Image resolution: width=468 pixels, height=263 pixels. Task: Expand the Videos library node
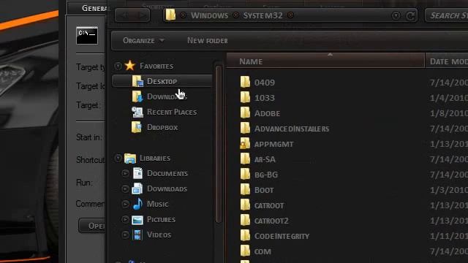(125, 235)
